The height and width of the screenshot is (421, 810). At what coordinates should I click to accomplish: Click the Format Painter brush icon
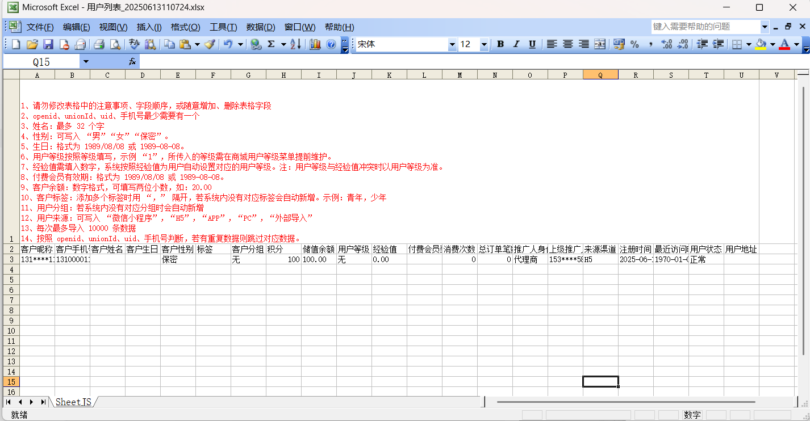pos(210,44)
